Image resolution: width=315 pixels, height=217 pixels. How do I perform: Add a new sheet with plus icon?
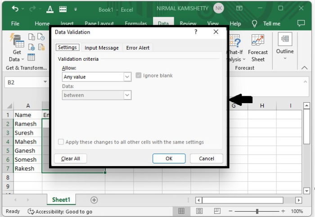pyautogui.click(x=94, y=200)
